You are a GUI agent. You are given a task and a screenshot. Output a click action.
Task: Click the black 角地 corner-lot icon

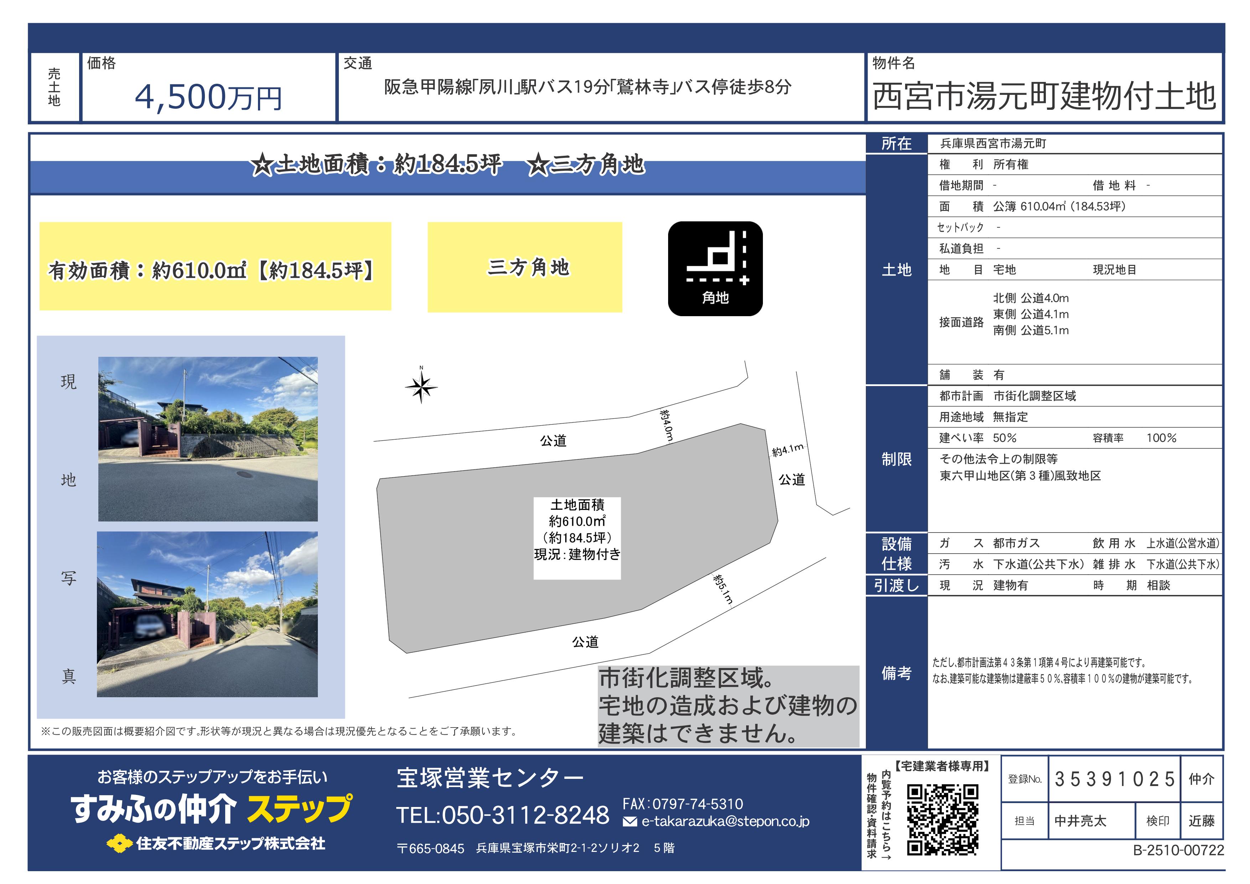(x=715, y=268)
